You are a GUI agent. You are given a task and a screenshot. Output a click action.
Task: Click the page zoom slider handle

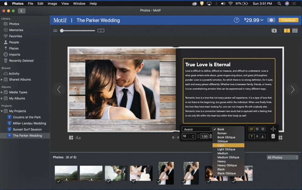coord(62,31)
